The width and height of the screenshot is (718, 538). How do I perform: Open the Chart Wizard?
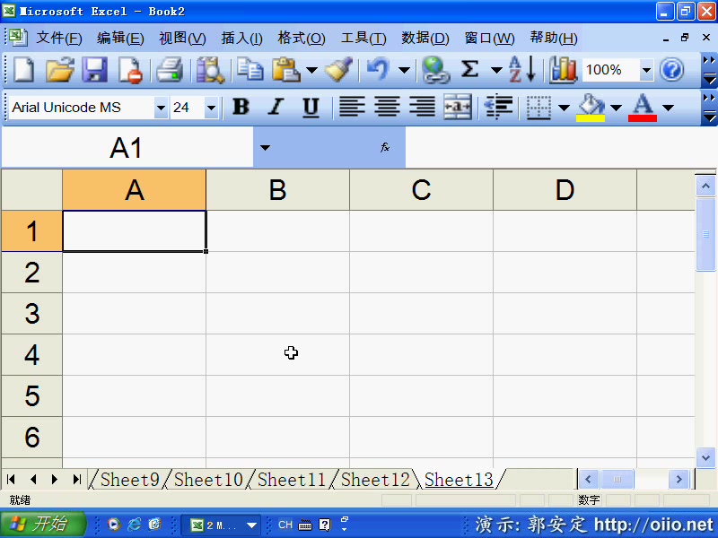[563, 69]
